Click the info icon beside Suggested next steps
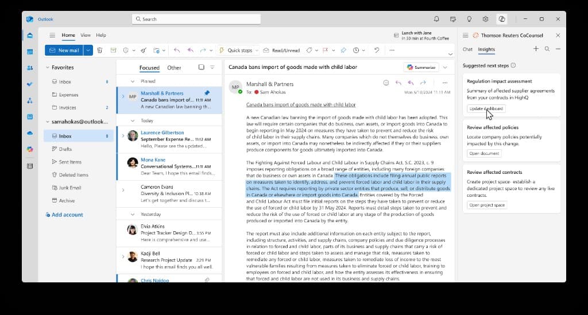The width and height of the screenshot is (588, 315). (513, 65)
